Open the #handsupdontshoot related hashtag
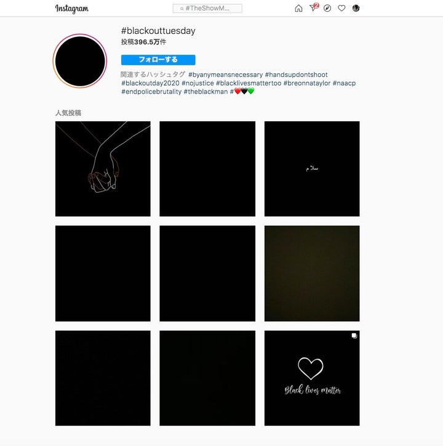 (296, 75)
